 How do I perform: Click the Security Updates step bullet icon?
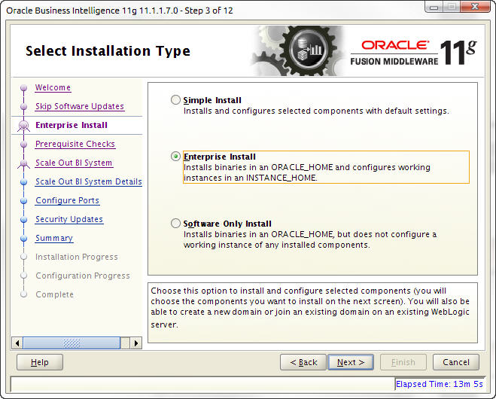(24, 220)
